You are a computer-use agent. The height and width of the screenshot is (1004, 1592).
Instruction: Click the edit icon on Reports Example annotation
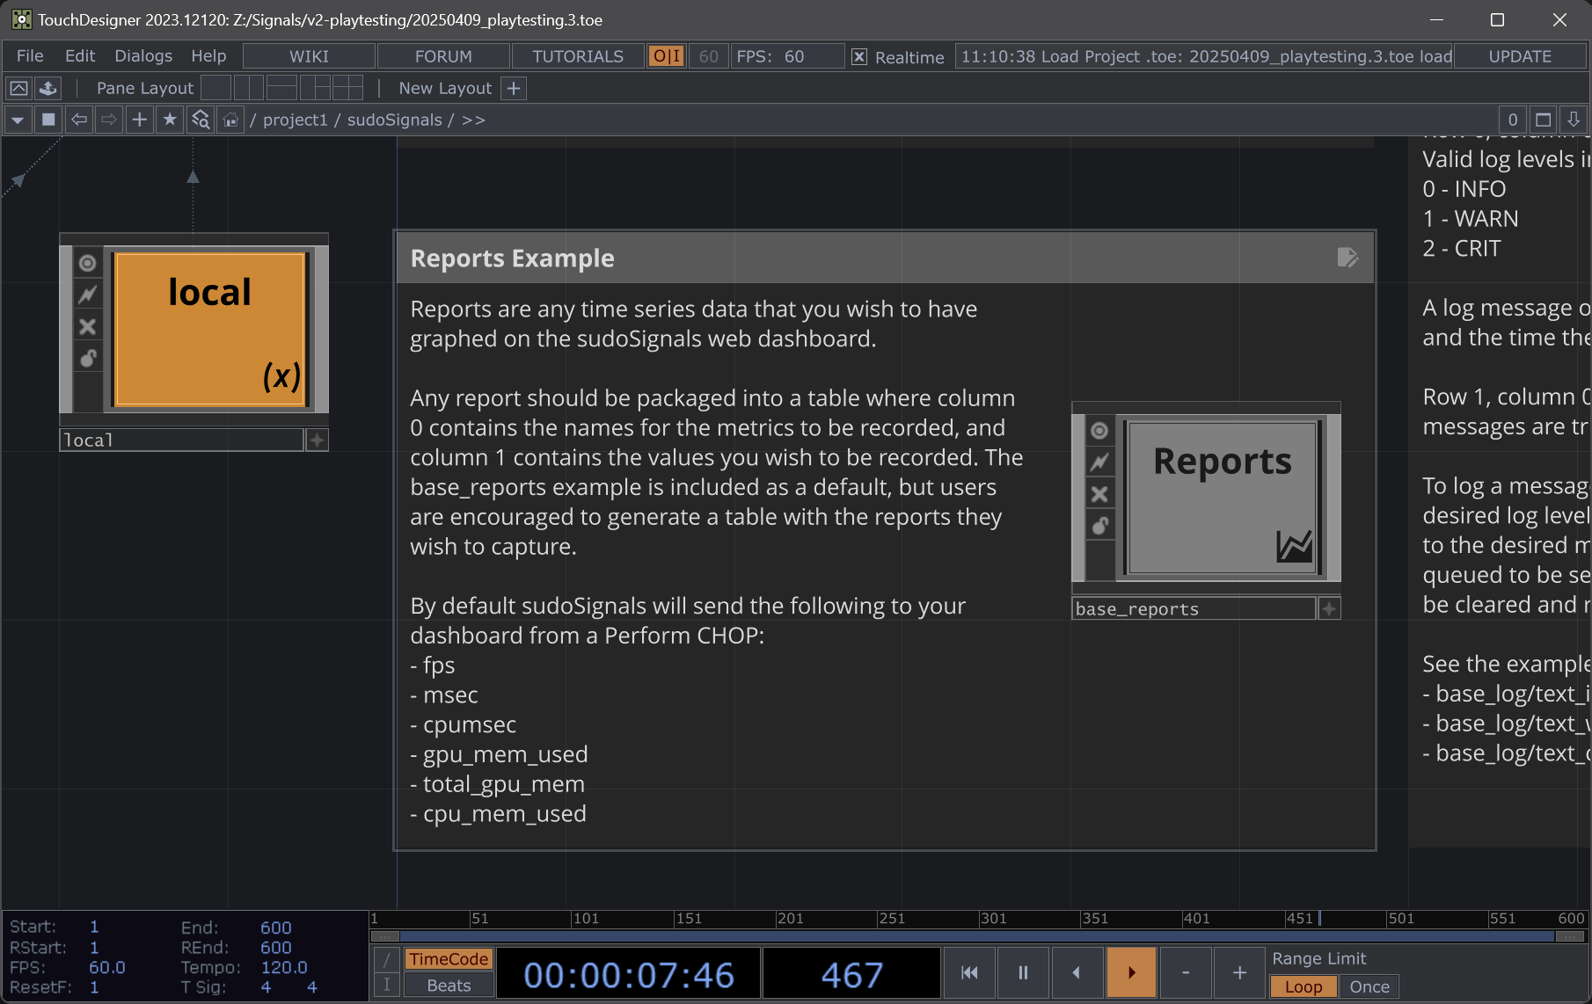tap(1347, 258)
